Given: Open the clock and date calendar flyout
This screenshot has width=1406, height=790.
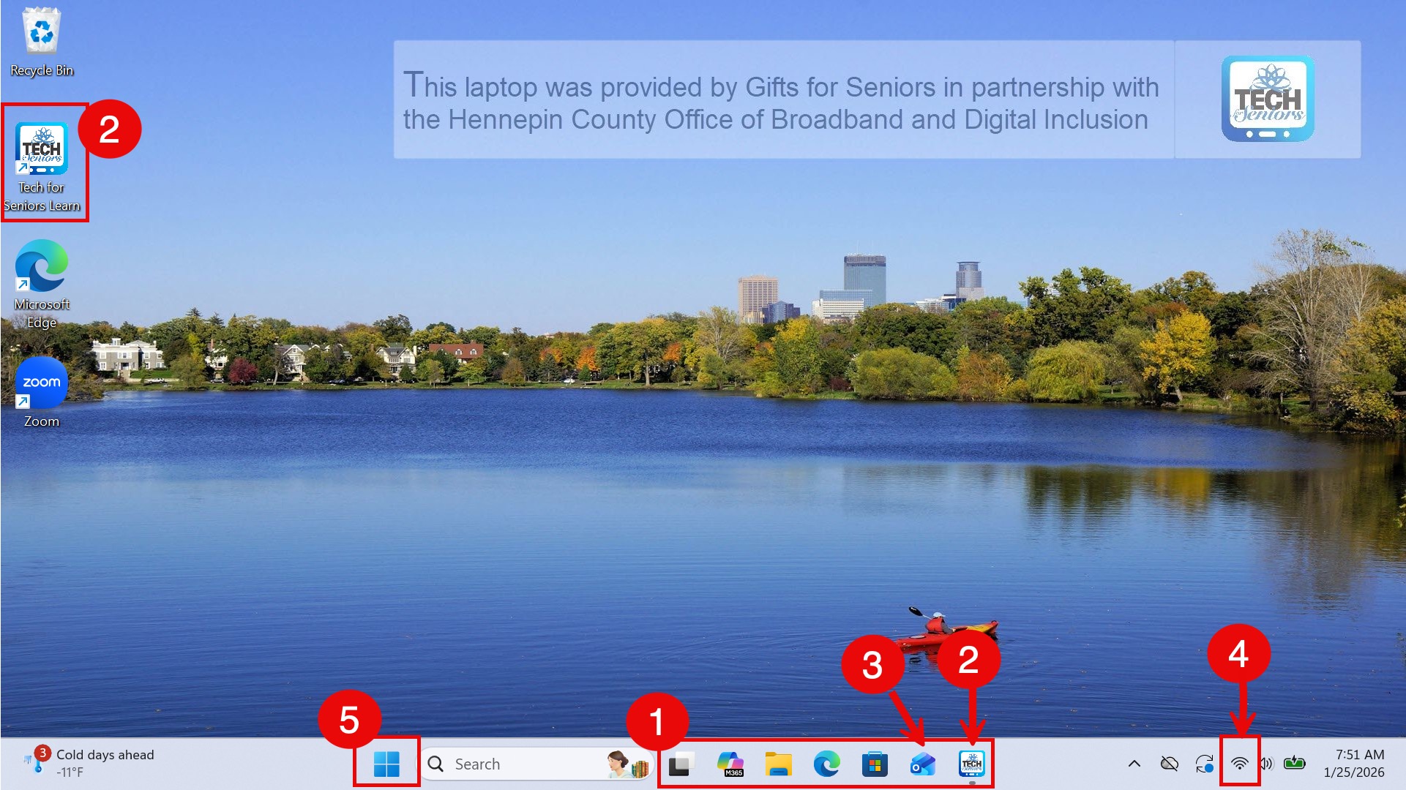Looking at the screenshot, I should [x=1353, y=764].
